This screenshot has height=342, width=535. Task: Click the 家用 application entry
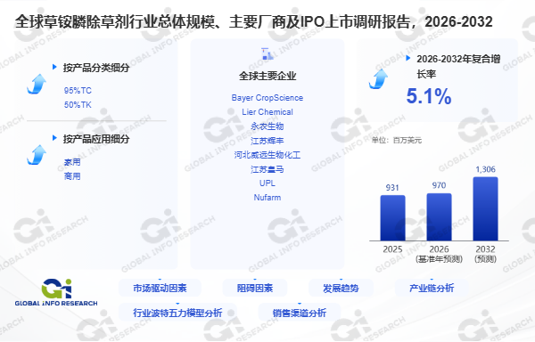[72, 162]
